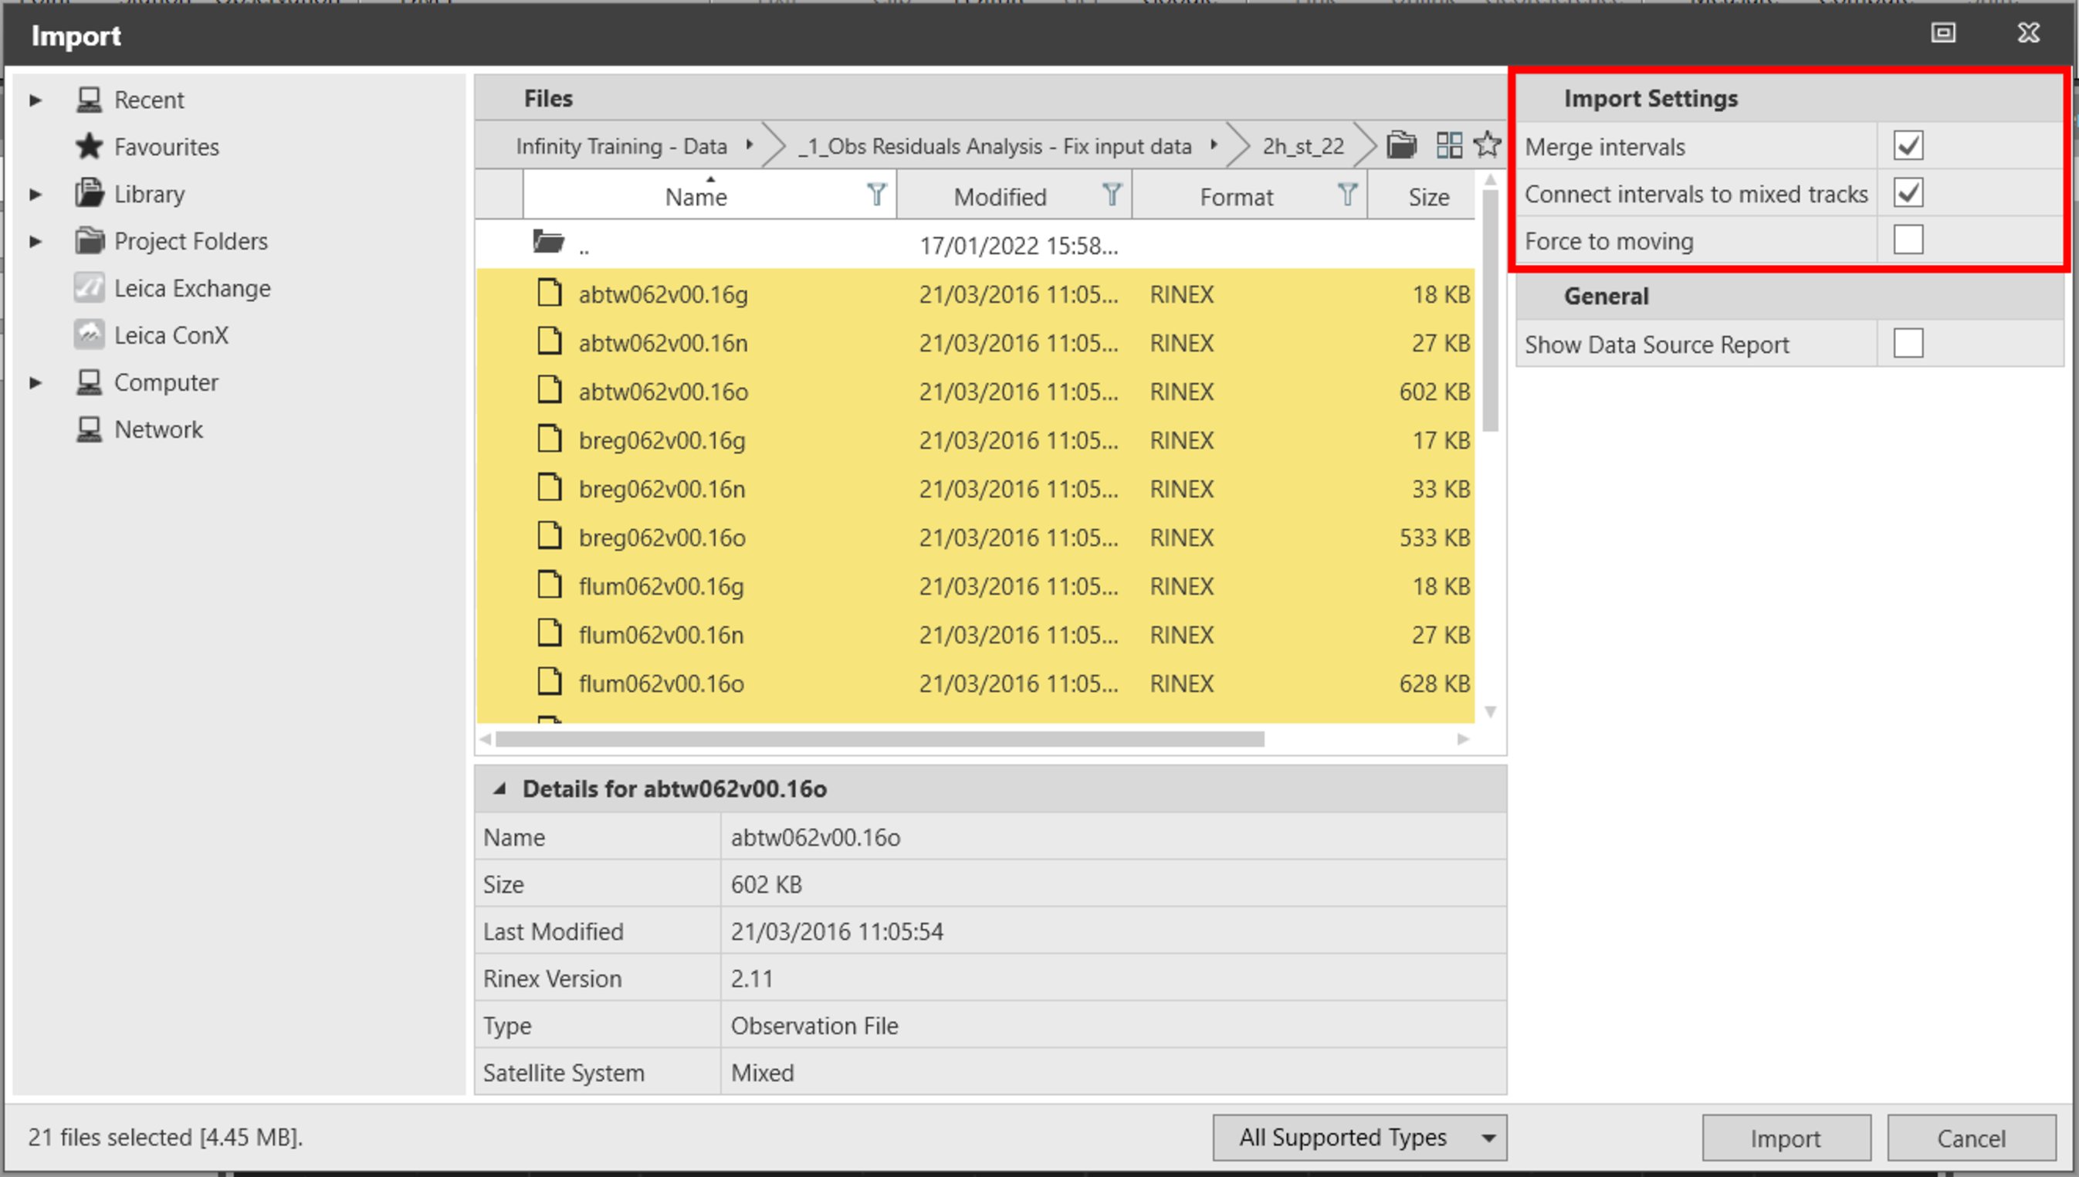Viewport: 2079px width, 1177px height.
Task: Enable Force to moving checkbox
Action: [x=1908, y=239]
